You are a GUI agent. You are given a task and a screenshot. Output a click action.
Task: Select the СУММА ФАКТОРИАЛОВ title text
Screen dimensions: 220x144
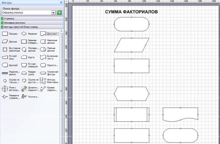pos(131,12)
